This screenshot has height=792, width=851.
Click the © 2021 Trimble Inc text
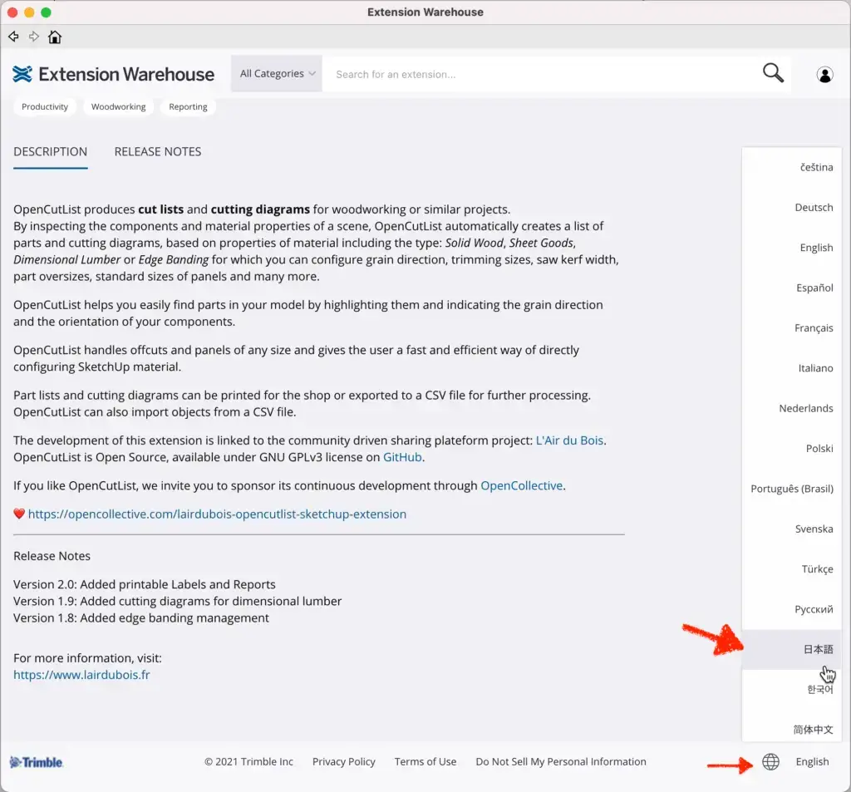pos(248,761)
